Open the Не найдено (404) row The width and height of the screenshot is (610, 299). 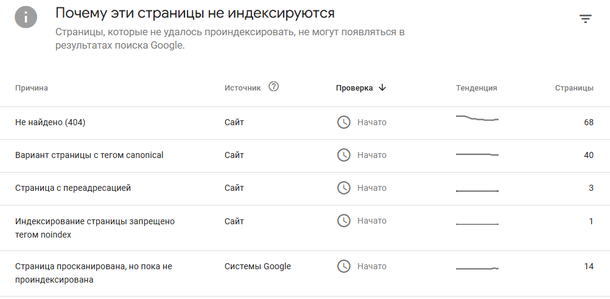pyautogui.click(x=51, y=122)
